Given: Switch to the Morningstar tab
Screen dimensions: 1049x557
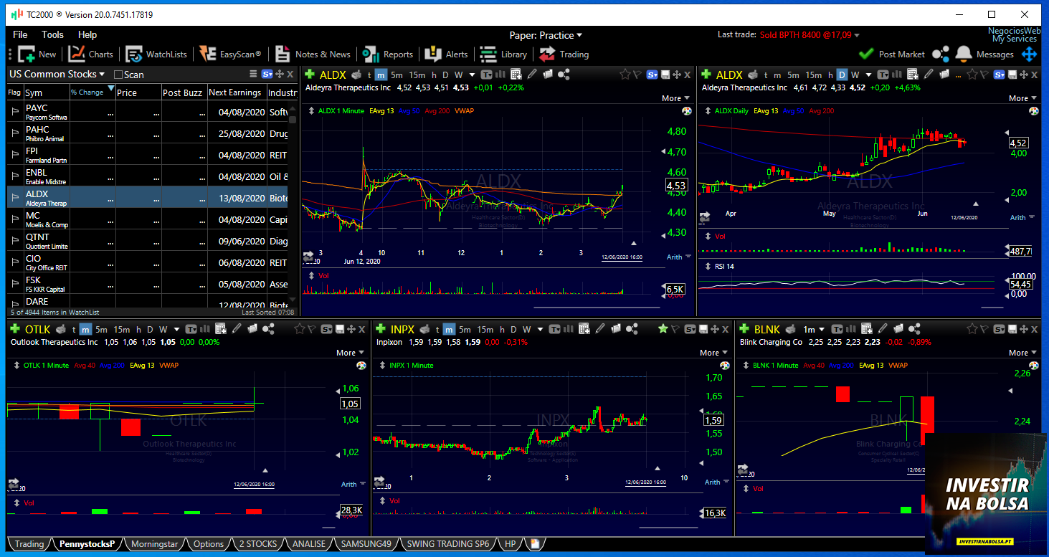Looking at the screenshot, I should click(154, 544).
